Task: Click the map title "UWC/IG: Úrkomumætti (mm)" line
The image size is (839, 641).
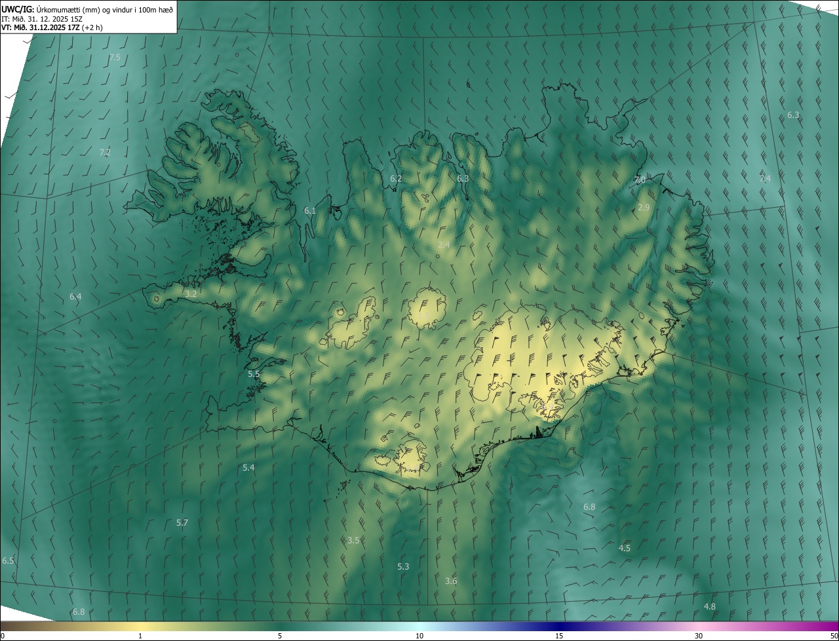Action: [87, 10]
